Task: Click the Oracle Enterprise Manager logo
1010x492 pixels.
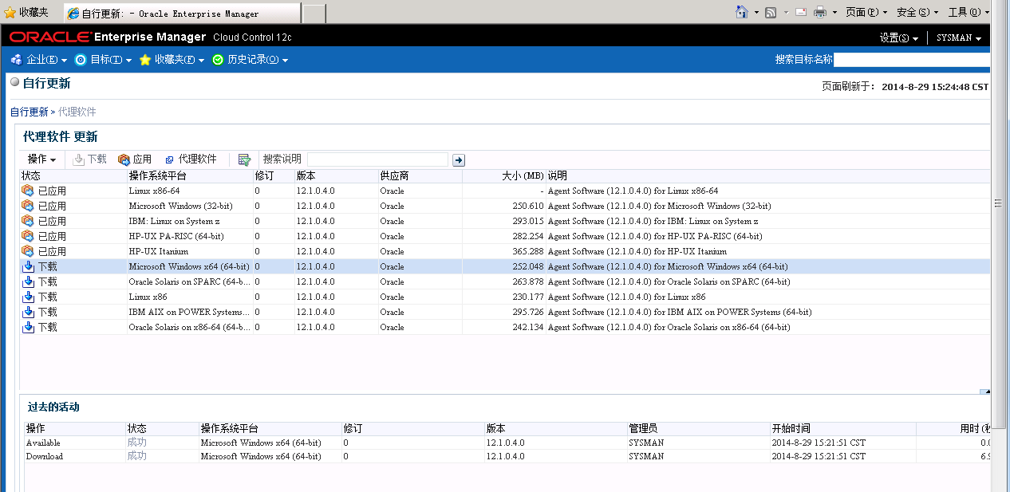Action: tap(150, 37)
